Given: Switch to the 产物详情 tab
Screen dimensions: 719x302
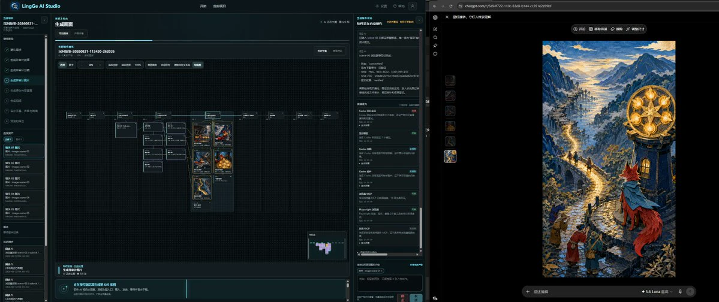Looking at the screenshot, I should [x=79, y=34].
